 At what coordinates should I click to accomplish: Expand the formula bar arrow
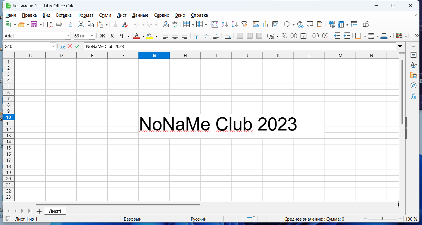click(400, 46)
